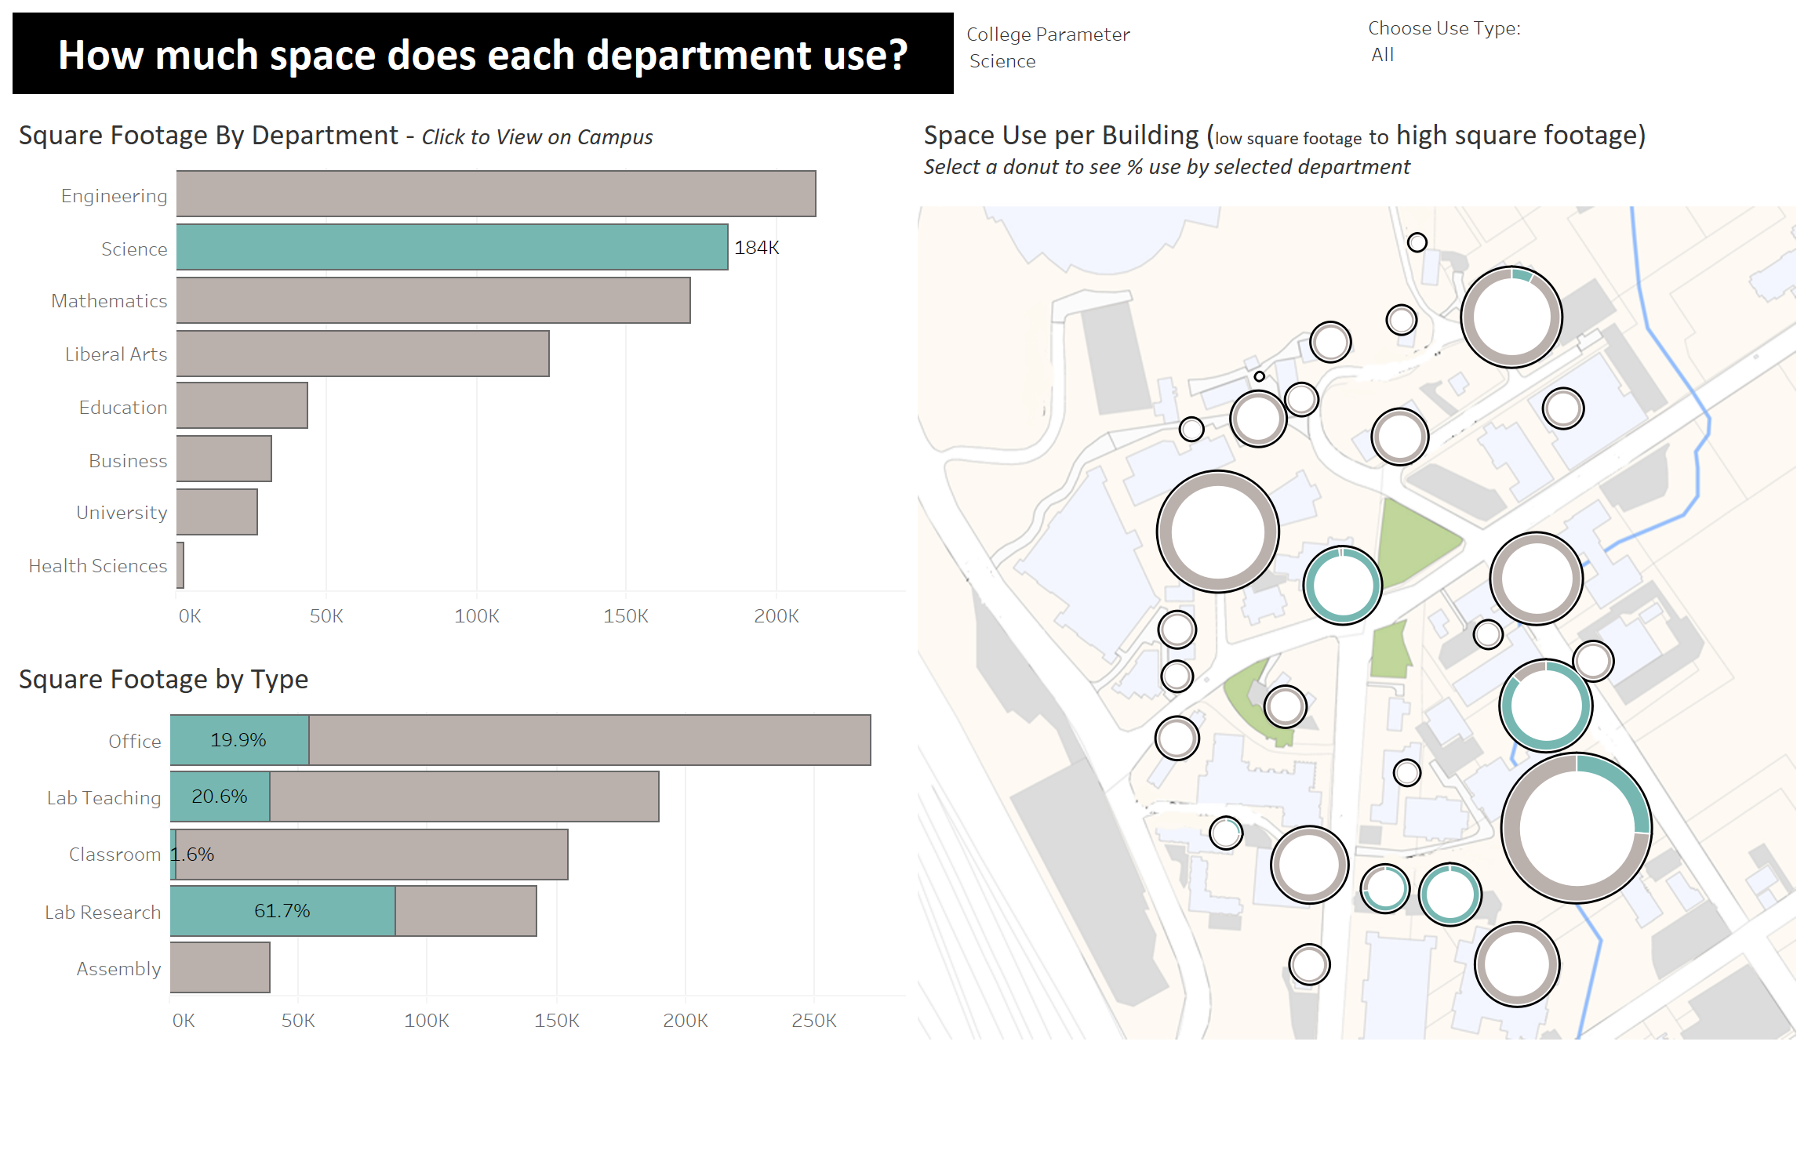Choose the Liberal Arts bar
This screenshot has width=1815, height=1154.
pos(362,354)
